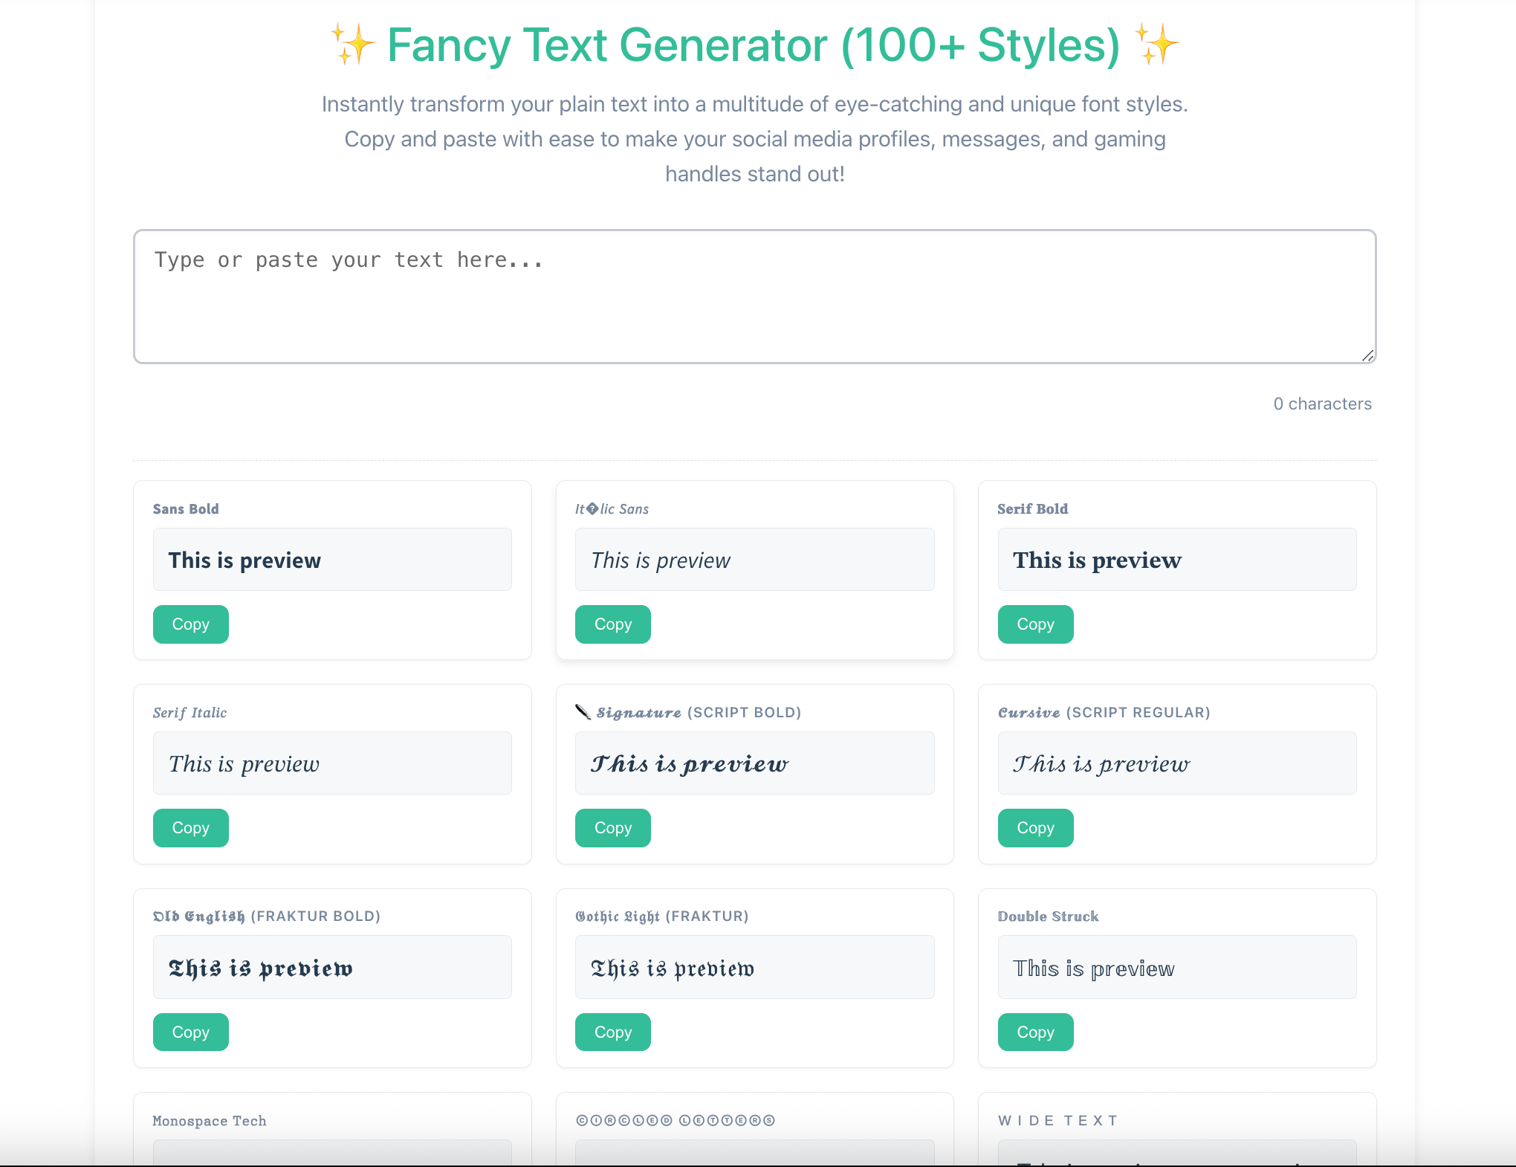Screen dimensions: 1516x1167
Task: Copy the Serif Bold text
Action: pos(1035,624)
